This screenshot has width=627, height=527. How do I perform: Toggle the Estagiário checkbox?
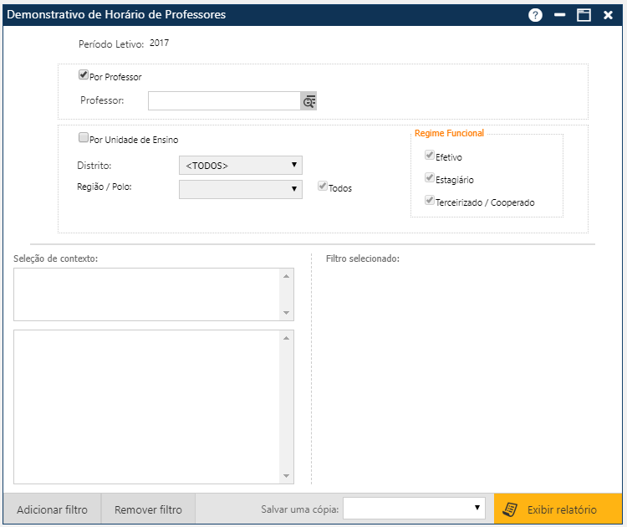point(430,178)
